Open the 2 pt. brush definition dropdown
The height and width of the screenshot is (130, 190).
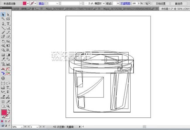pyautogui.click(x=104, y=4)
